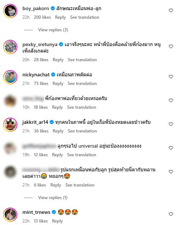Screen dimensions: 177x225
Task: See translation of nickynachat's comment
Action: (x=82, y=84)
